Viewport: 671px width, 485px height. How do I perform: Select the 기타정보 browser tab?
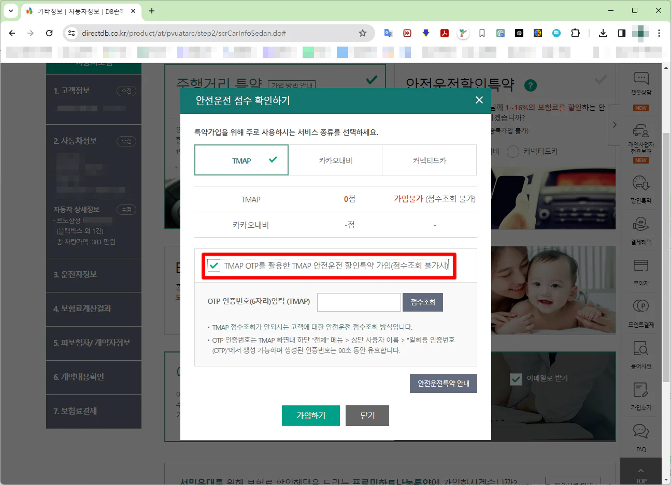click(80, 11)
